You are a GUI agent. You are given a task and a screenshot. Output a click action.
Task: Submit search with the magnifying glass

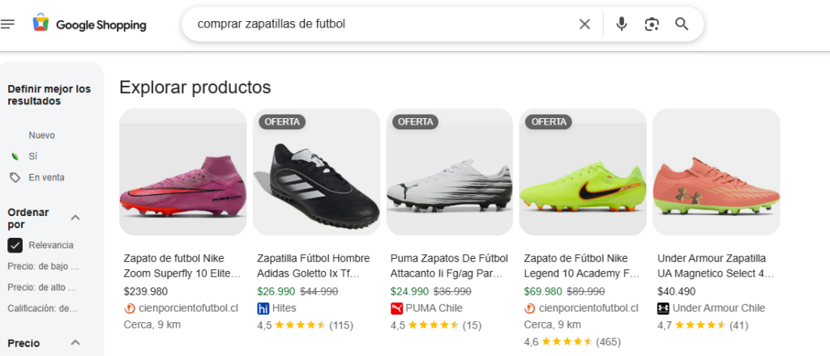682,24
